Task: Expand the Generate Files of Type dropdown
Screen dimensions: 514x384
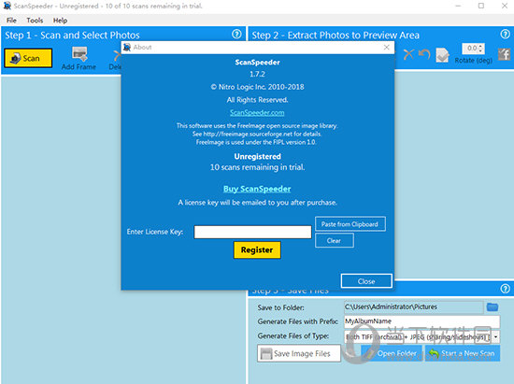Action: coord(495,336)
